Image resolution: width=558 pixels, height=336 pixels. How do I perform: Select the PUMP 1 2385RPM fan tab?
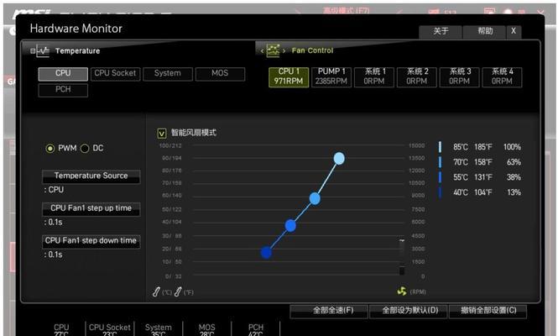331,76
